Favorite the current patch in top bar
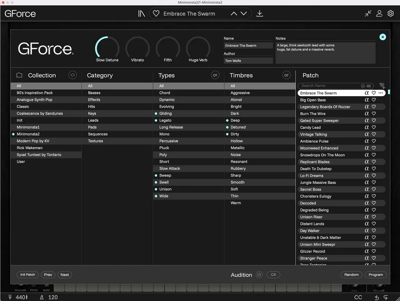The image size is (400, 301). pos(156,14)
